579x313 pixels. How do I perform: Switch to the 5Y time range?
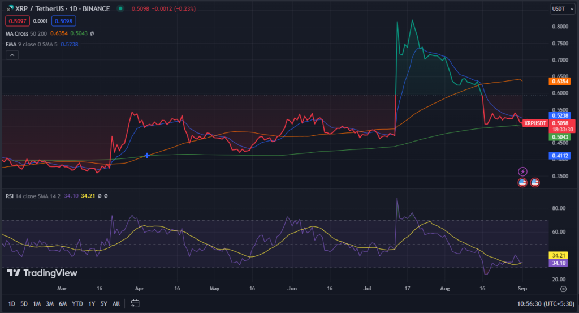103,303
